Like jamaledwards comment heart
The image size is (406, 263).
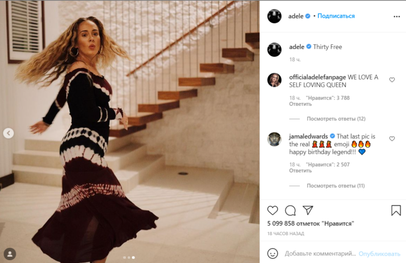coord(392,139)
